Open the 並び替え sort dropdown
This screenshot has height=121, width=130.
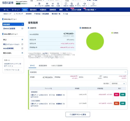[x=118, y=84]
